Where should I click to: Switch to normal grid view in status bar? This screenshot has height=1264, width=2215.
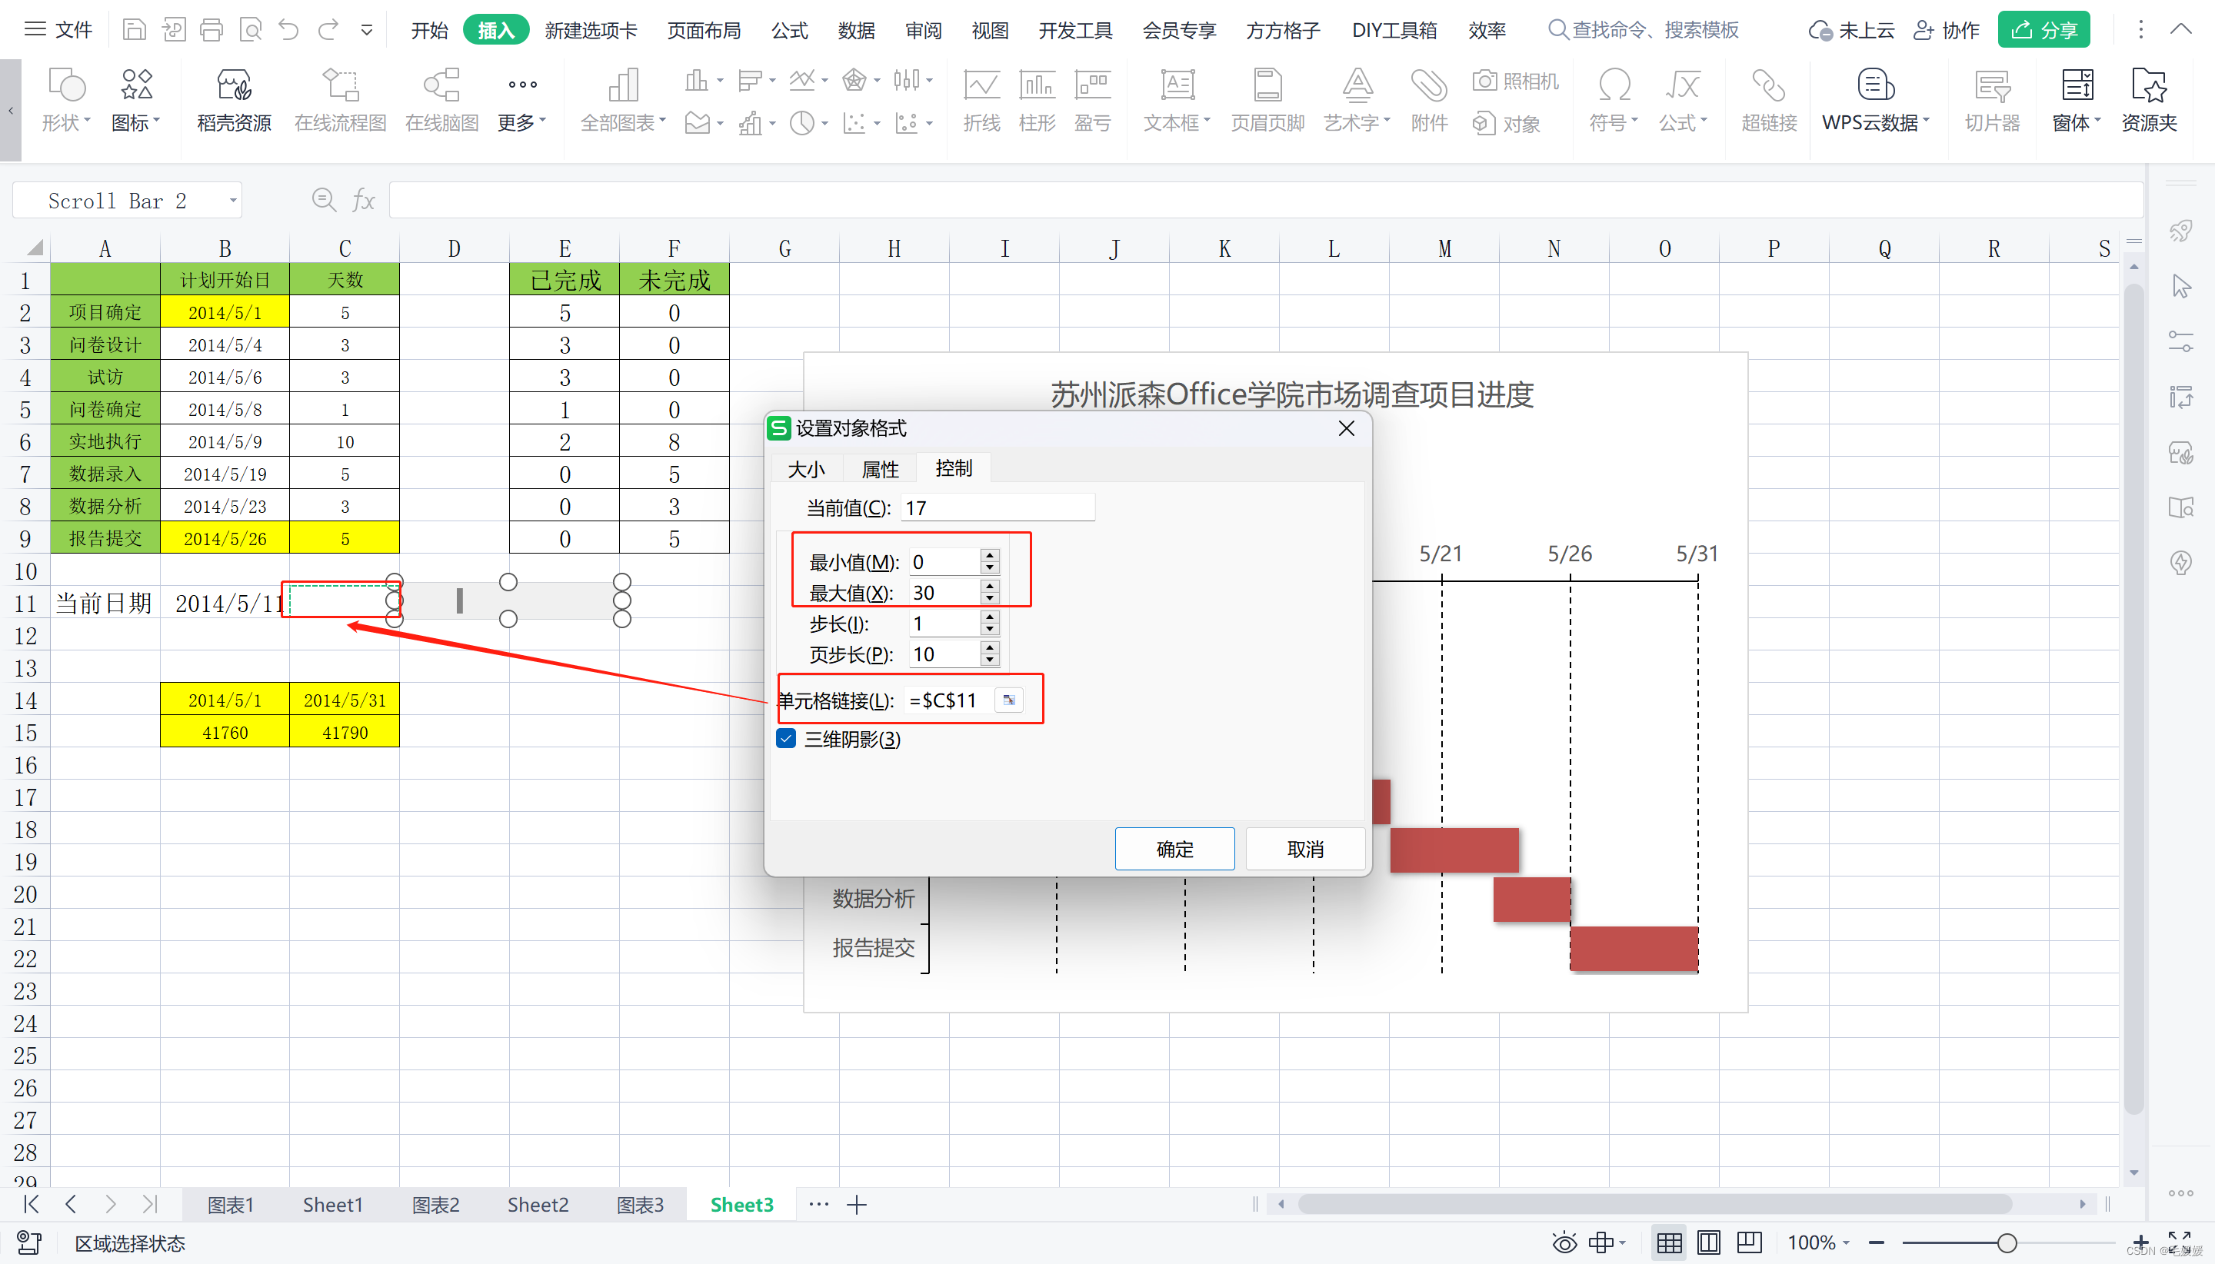1669,1242
